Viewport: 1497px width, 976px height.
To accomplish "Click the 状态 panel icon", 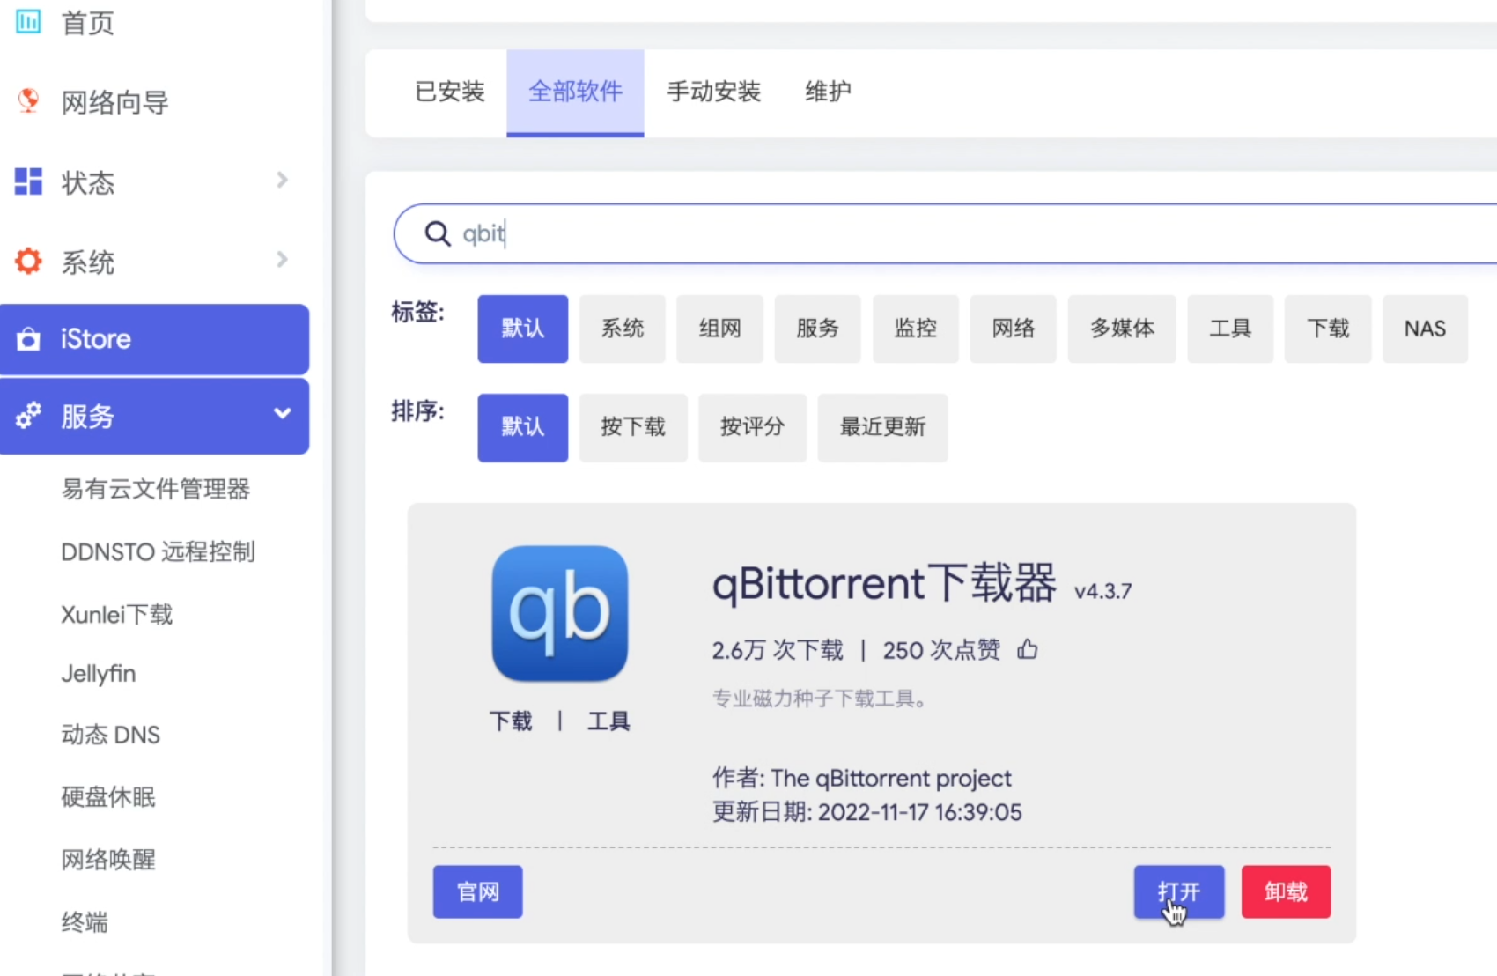I will click(x=27, y=181).
